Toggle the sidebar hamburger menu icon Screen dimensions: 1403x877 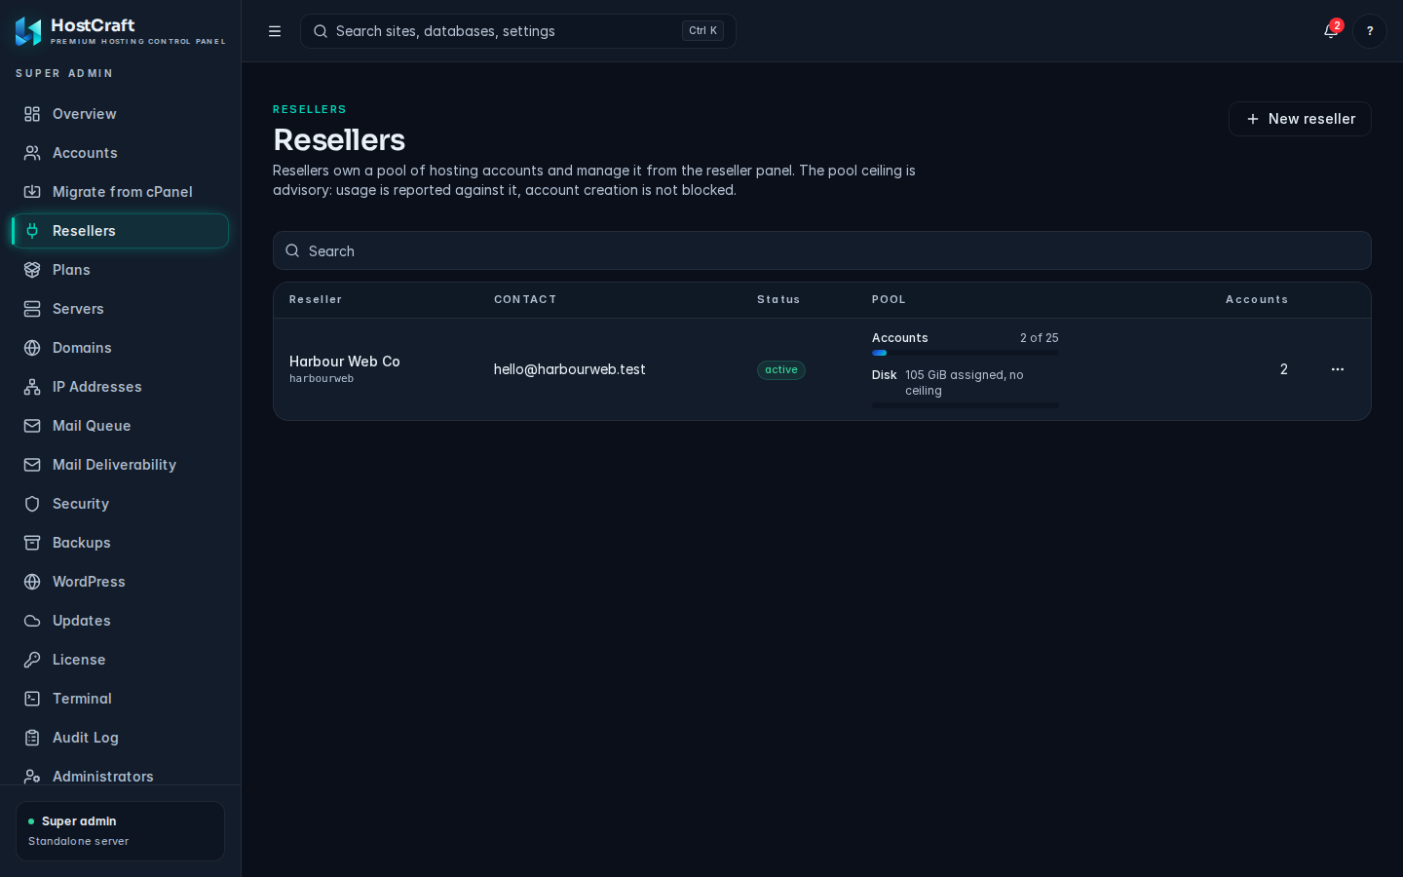(x=275, y=31)
